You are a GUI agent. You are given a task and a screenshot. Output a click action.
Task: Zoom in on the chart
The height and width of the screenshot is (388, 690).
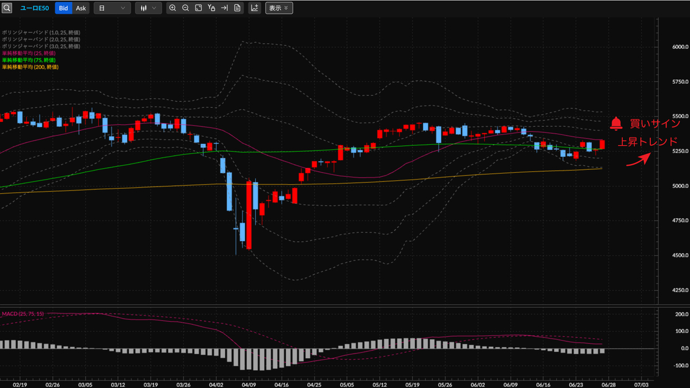[x=172, y=8]
